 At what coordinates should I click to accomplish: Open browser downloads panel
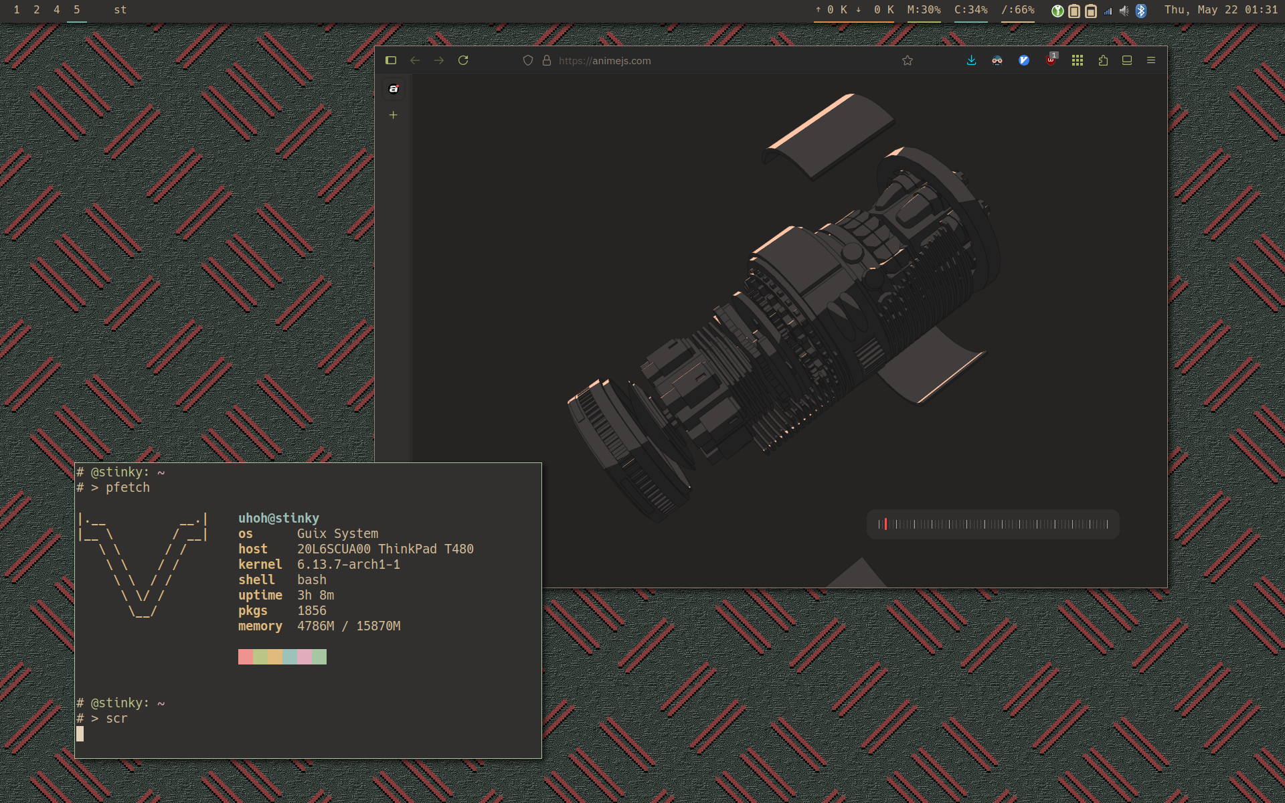[972, 60]
